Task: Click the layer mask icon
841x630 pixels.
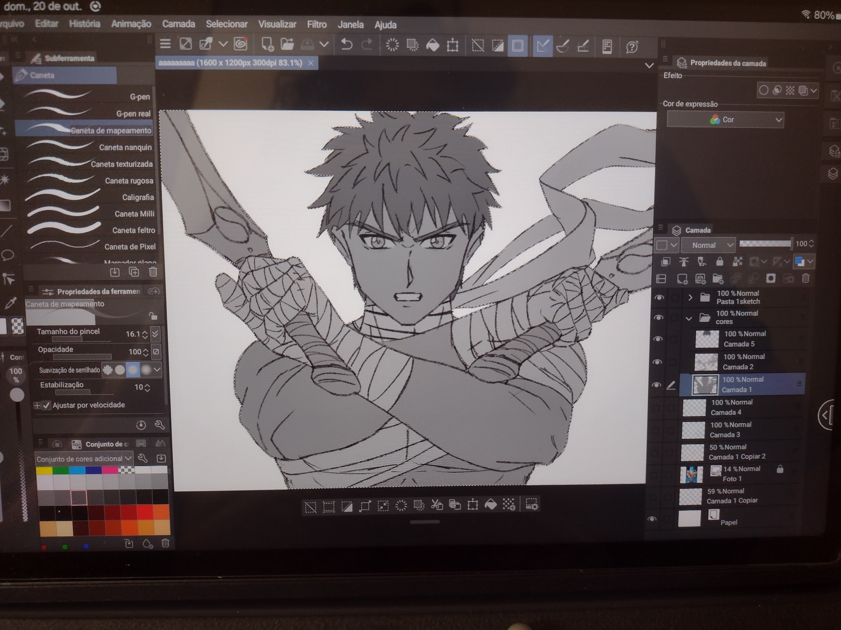Action: click(x=771, y=278)
